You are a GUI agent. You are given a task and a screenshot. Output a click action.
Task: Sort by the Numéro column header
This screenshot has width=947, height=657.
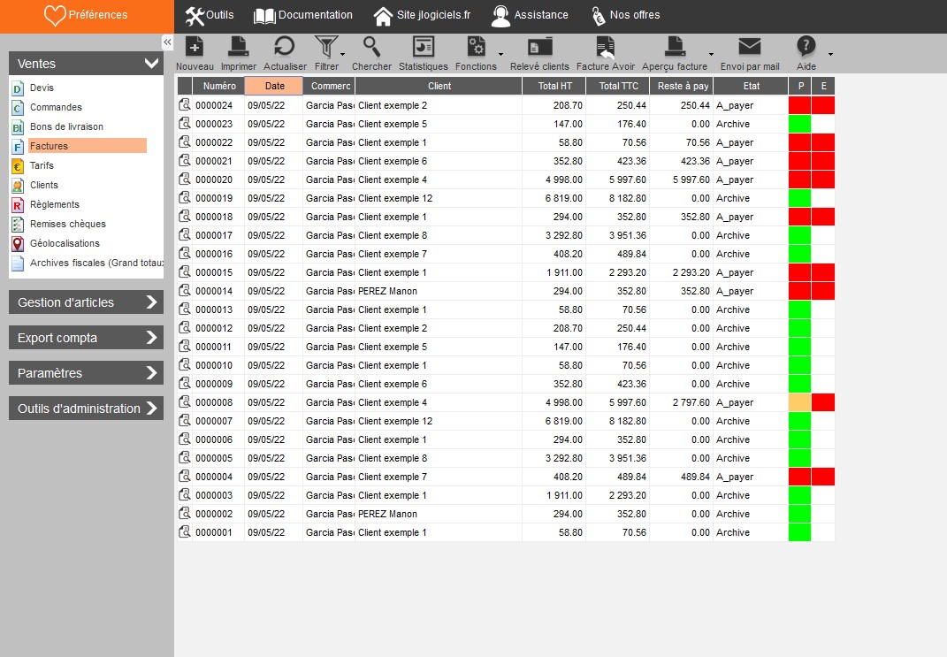(218, 86)
